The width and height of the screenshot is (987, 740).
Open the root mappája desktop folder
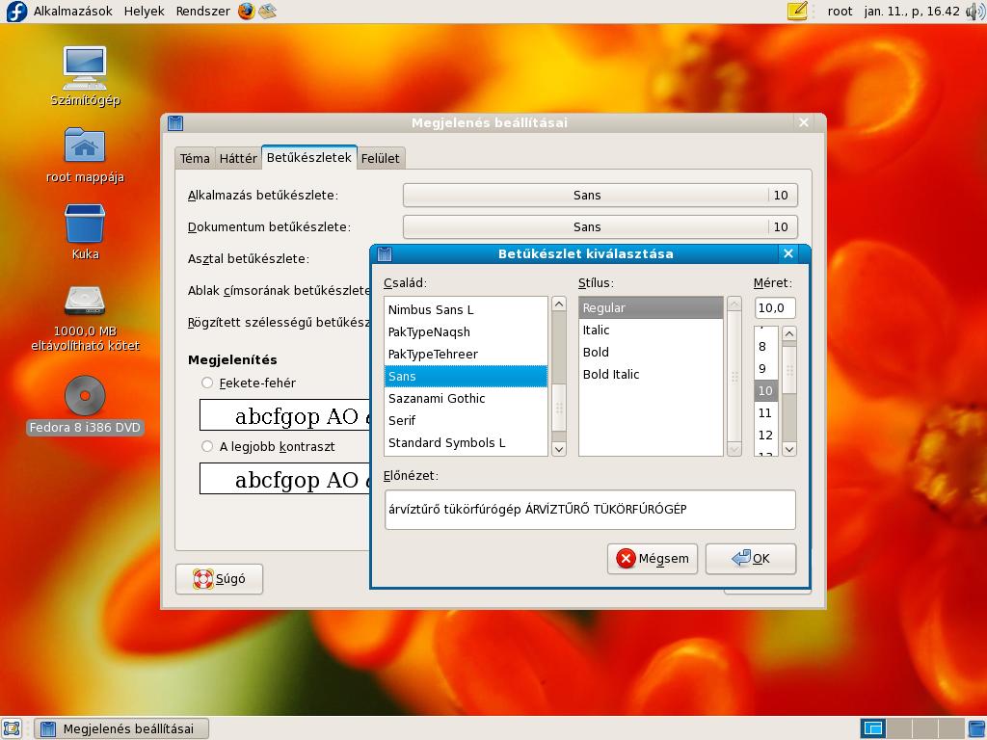click(85, 145)
